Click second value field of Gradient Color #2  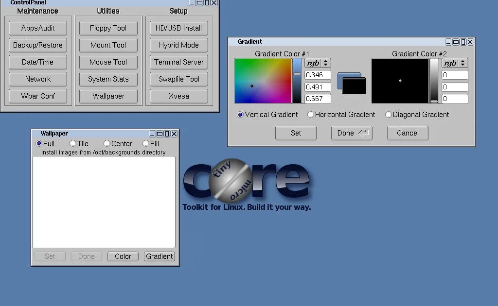click(455, 87)
